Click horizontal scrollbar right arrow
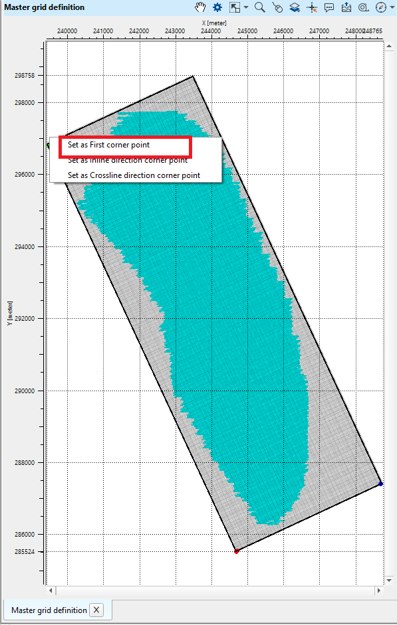 [x=379, y=590]
